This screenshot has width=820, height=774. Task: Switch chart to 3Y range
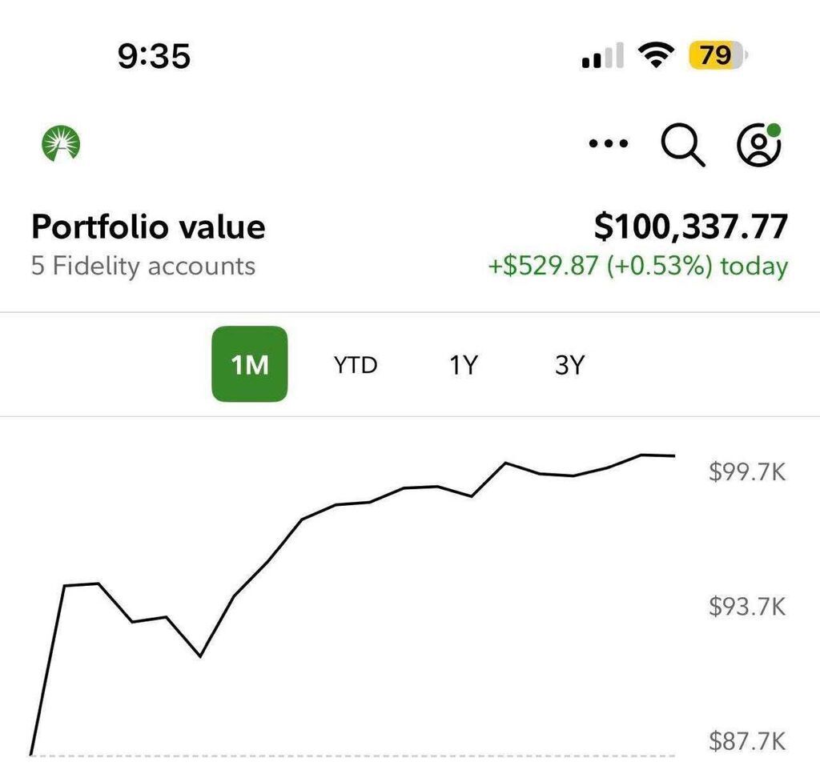click(569, 365)
